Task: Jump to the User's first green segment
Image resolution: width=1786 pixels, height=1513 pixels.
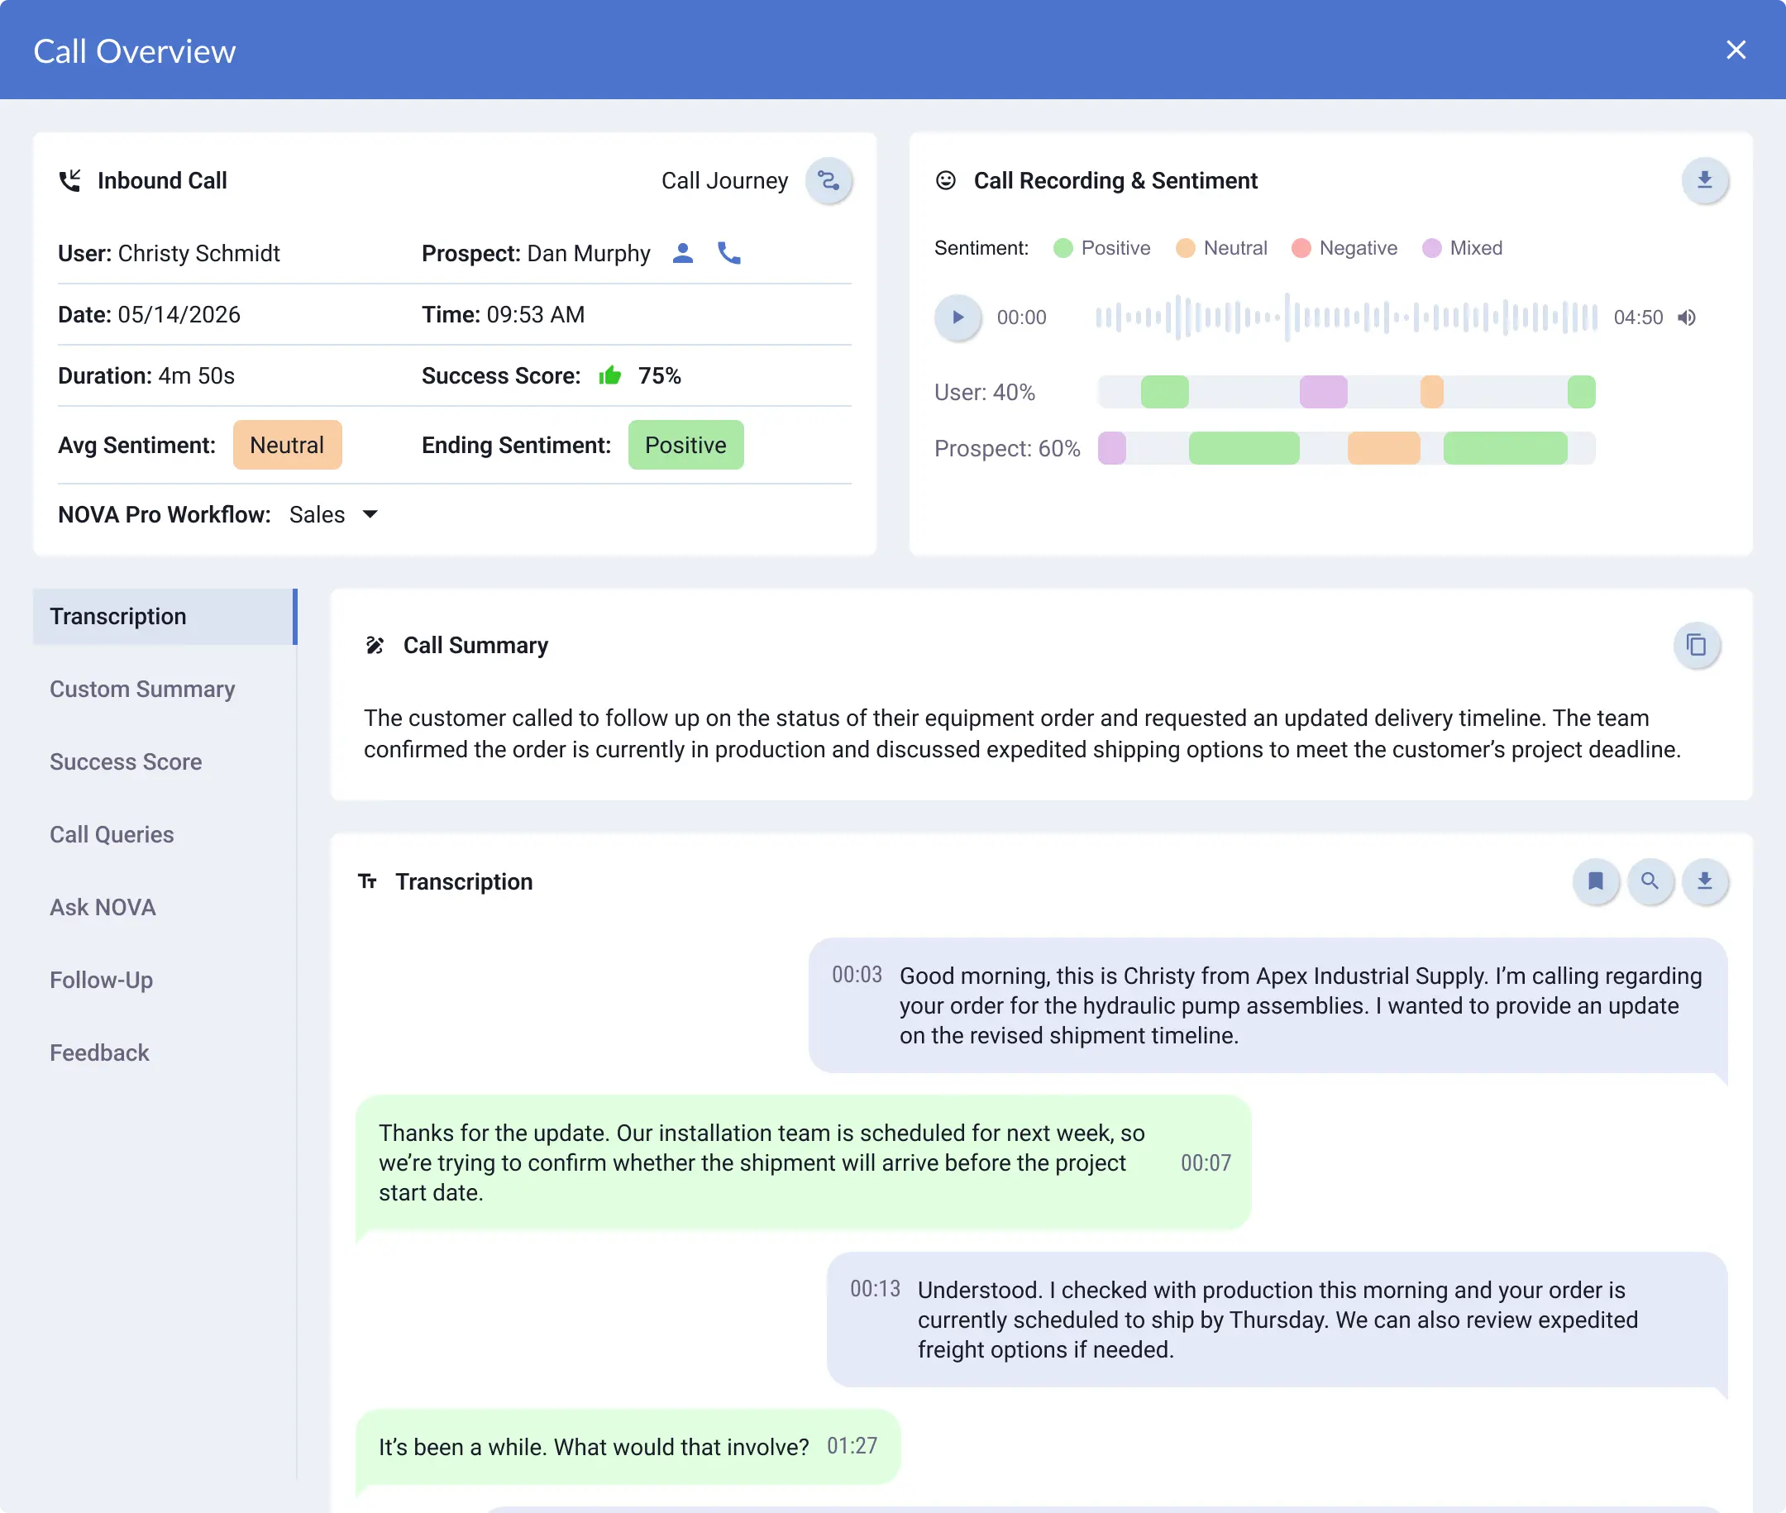Action: (x=1165, y=392)
